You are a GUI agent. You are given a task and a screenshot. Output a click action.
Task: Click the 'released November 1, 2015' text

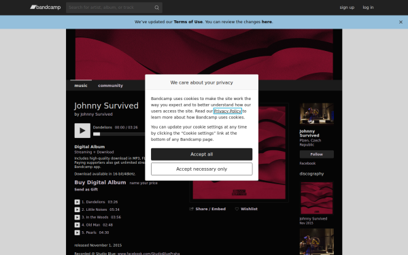pos(98,245)
